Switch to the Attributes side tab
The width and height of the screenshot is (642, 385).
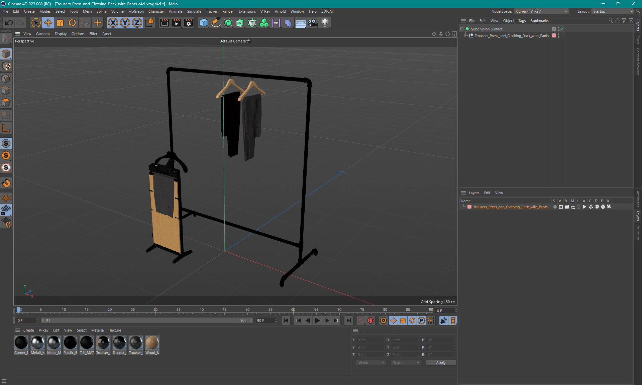(x=638, y=199)
